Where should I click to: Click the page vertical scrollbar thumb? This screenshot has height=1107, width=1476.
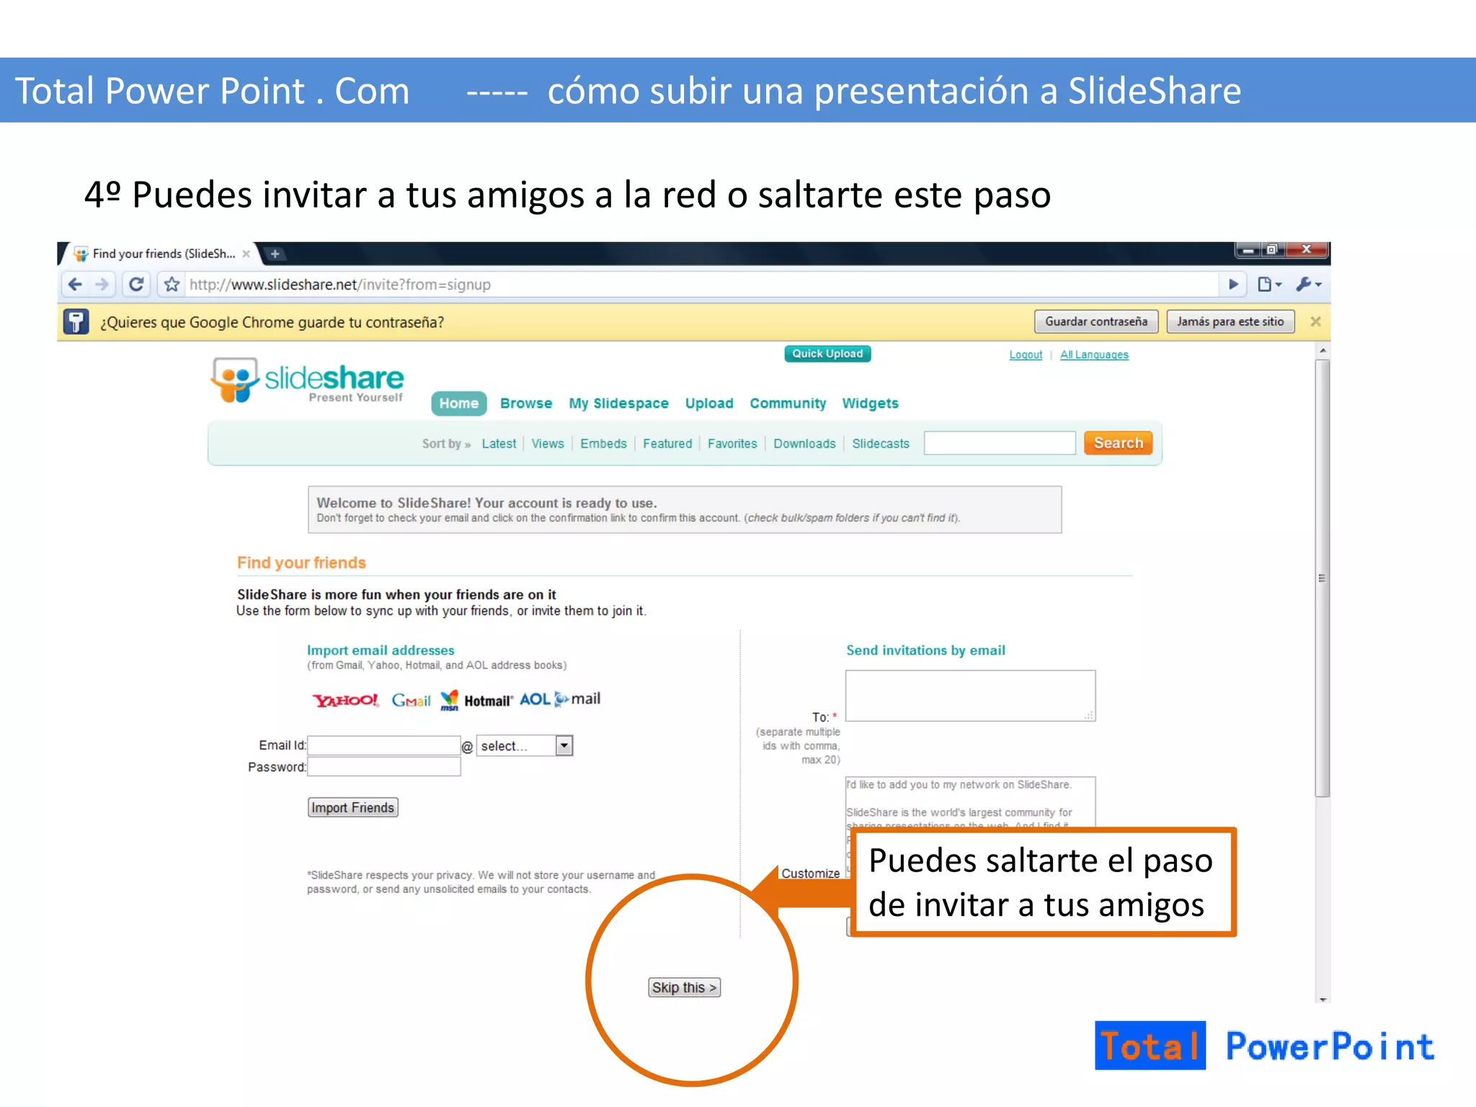[1322, 579]
